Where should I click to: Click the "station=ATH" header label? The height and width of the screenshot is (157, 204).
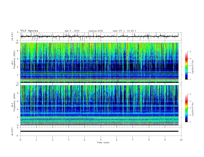coord(96,31)
